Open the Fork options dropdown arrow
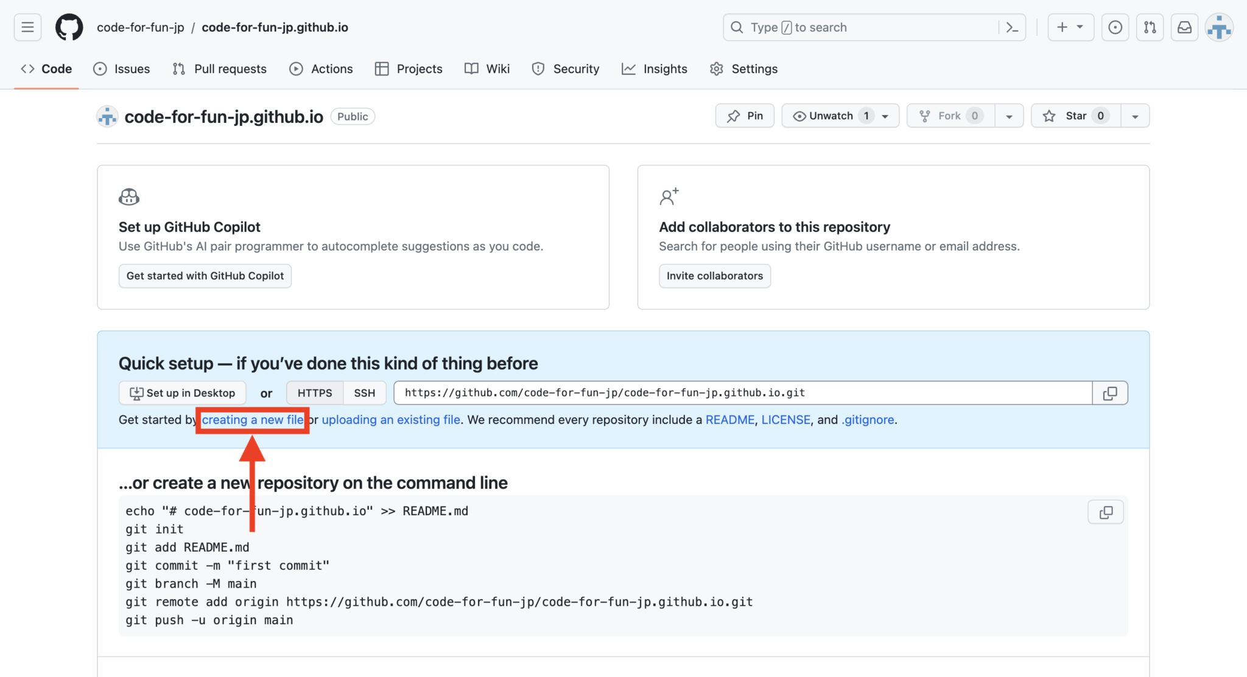The width and height of the screenshot is (1247, 677). [1010, 116]
